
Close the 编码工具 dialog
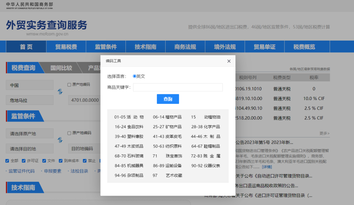pos(229,61)
